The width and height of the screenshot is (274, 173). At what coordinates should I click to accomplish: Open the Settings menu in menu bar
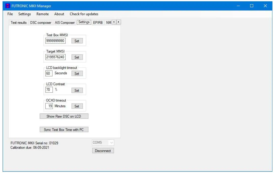pyautogui.click(x=24, y=14)
